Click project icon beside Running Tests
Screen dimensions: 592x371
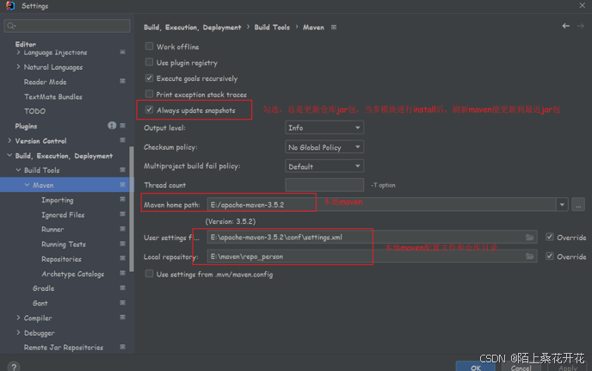[x=123, y=244]
